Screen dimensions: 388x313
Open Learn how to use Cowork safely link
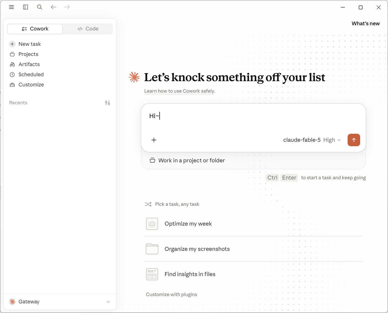[x=180, y=91]
